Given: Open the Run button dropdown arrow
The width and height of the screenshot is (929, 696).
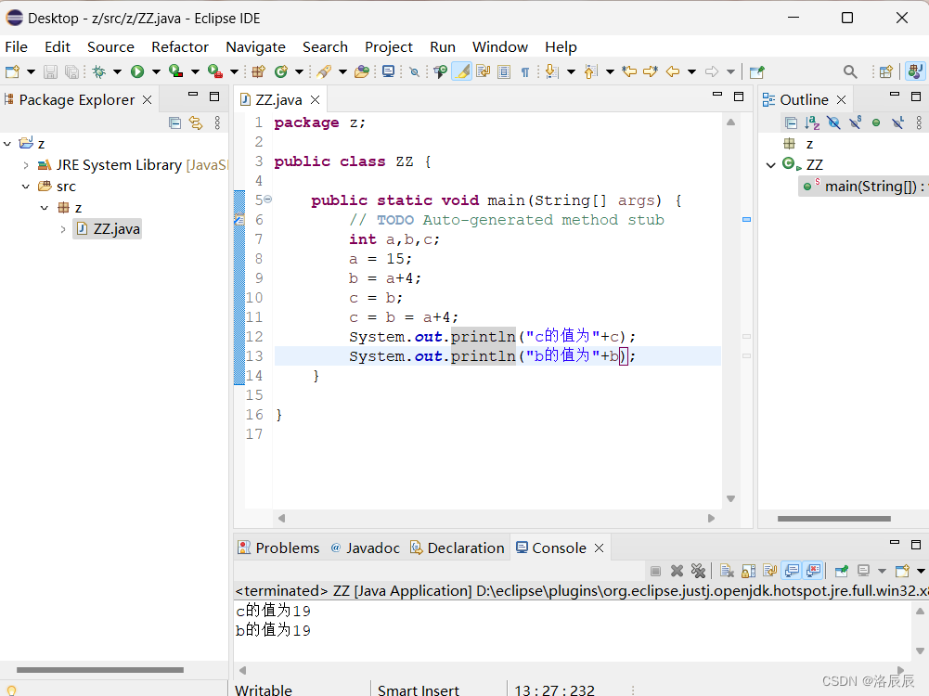Looking at the screenshot, I should pyautogui.click(x=154, y=71).
